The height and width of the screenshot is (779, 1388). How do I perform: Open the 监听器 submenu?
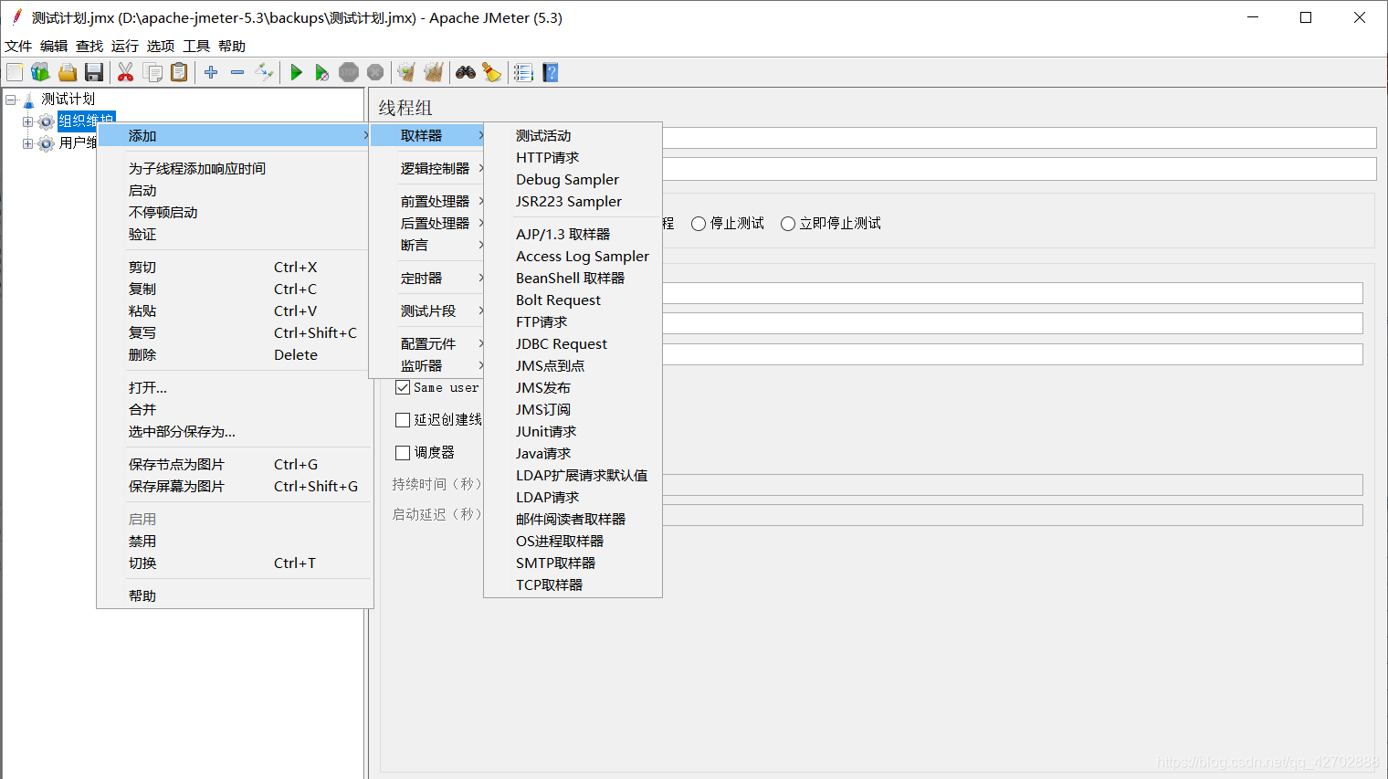pyautogui.click(x=426, y=365)
